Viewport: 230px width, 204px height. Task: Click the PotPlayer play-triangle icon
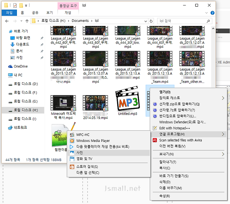72,147
